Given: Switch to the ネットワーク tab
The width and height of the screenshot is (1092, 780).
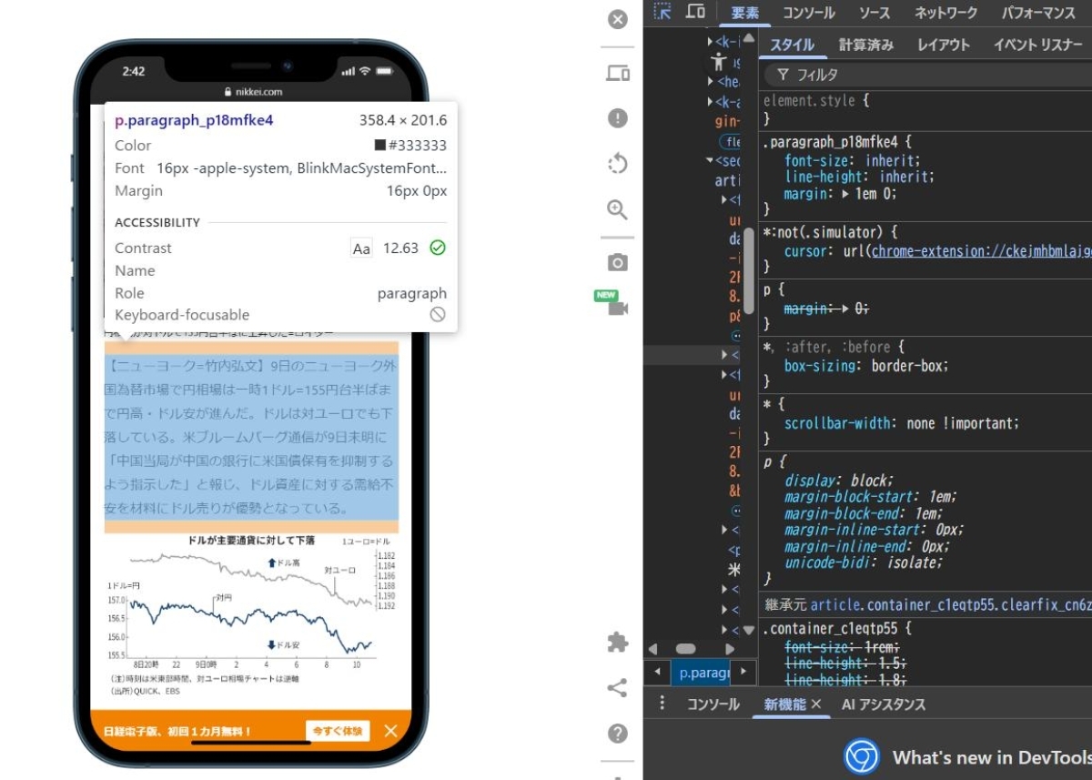Looking at the screenshot, I should pos(945,13).
